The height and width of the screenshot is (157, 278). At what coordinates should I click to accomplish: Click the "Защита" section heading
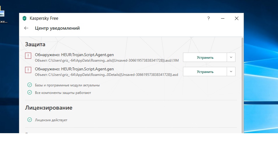point(35,44)
